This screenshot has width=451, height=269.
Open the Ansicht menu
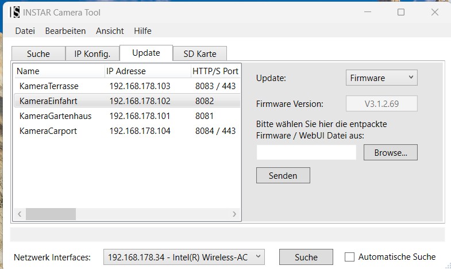click(x=110, y=31)
